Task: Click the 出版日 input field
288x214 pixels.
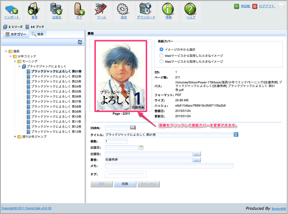Action: pyautogui.click(x=122, y=147)
